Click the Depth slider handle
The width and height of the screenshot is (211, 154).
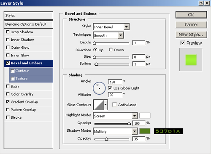[95, 43]
